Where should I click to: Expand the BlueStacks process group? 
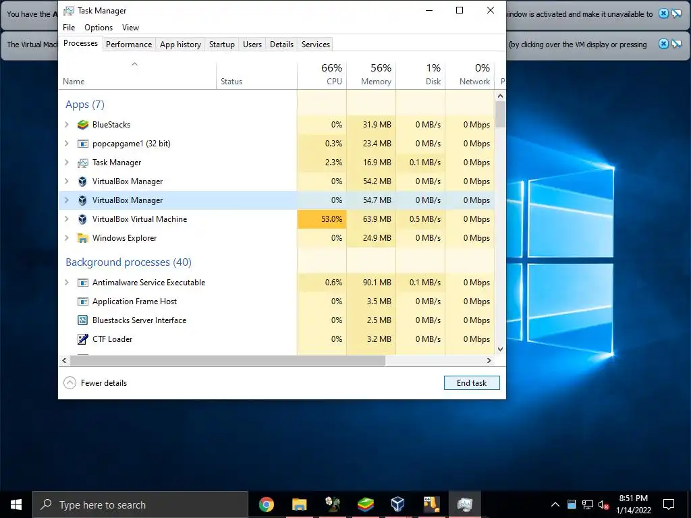(67, 125)
